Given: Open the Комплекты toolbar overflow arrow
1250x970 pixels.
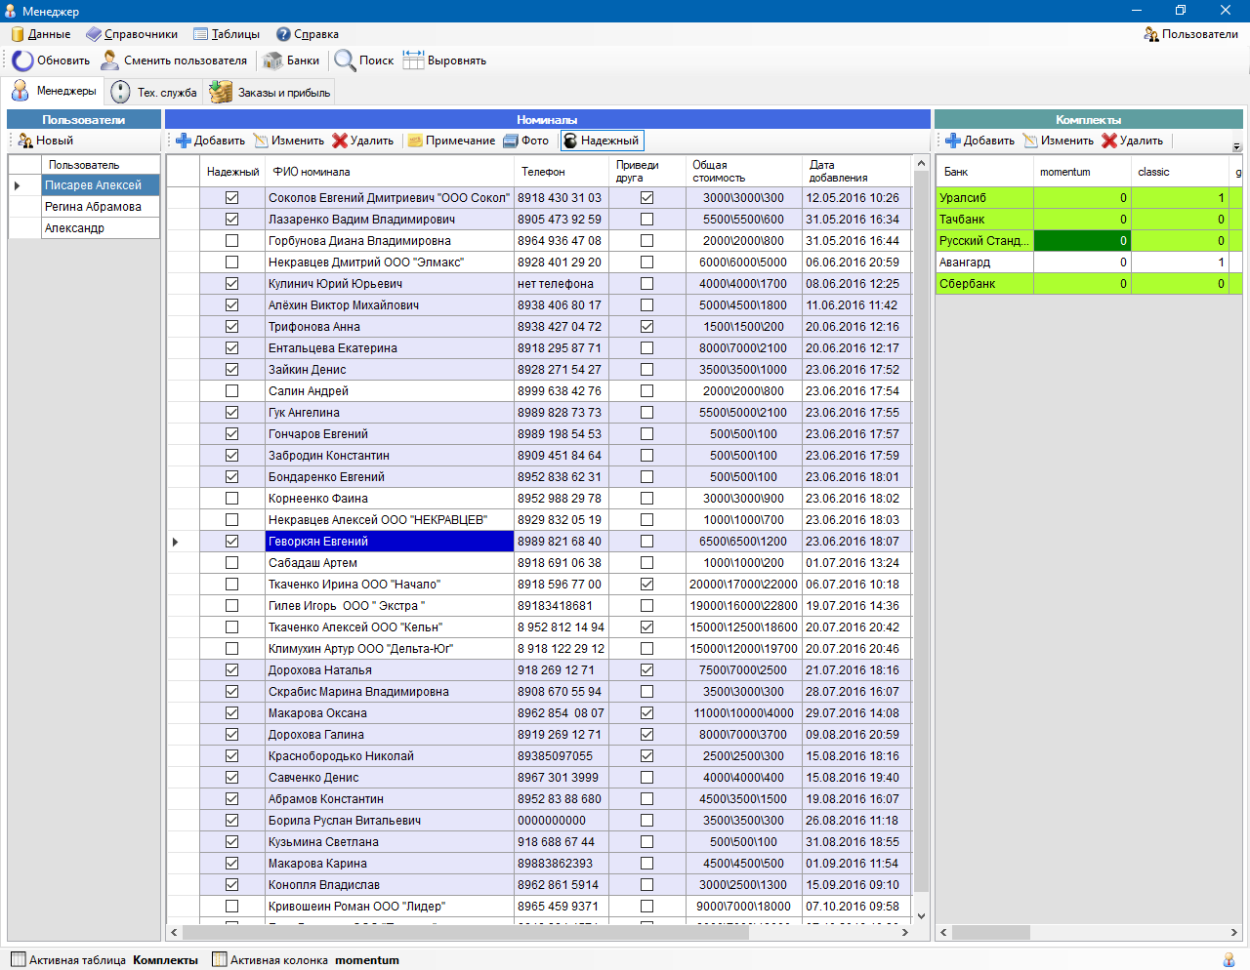Looking at the screenshot, I should point(1236,146).
